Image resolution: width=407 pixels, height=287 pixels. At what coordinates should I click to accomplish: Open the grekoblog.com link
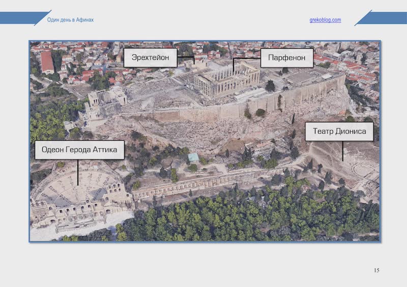click(x=325, y=20)
